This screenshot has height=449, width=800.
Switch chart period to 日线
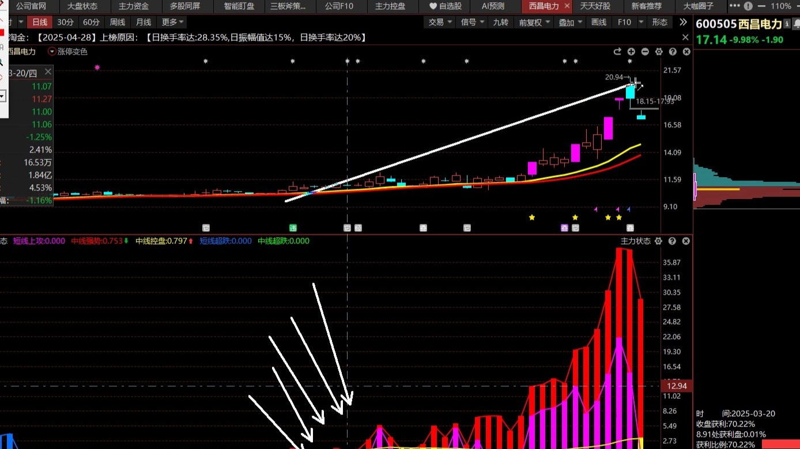(x=40, y=22)
